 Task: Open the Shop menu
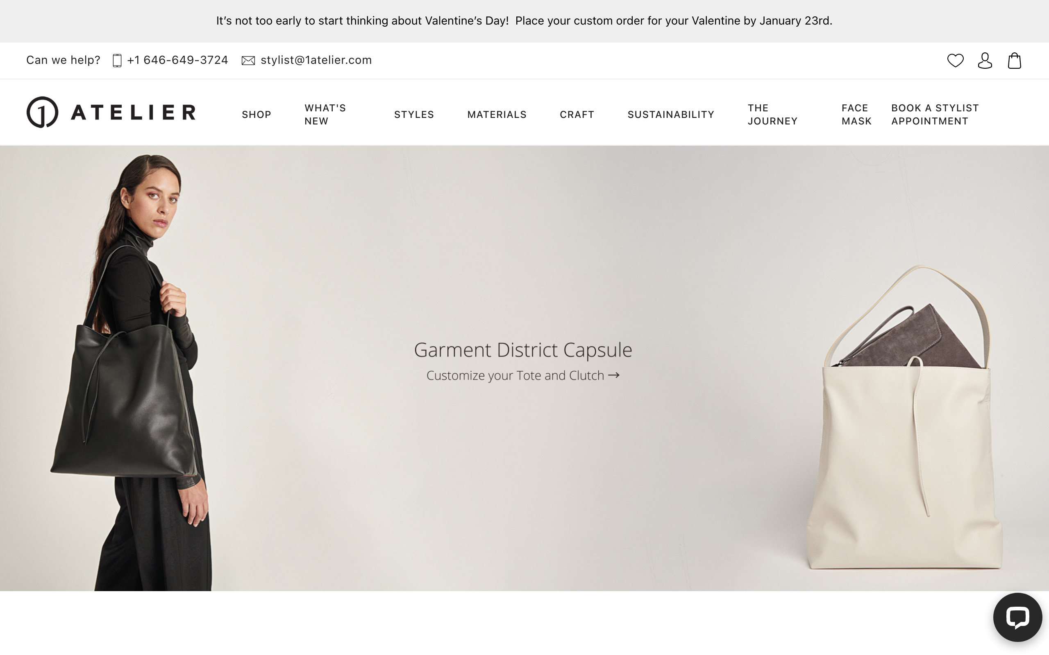pyautogui.click(x=257, y=114)
